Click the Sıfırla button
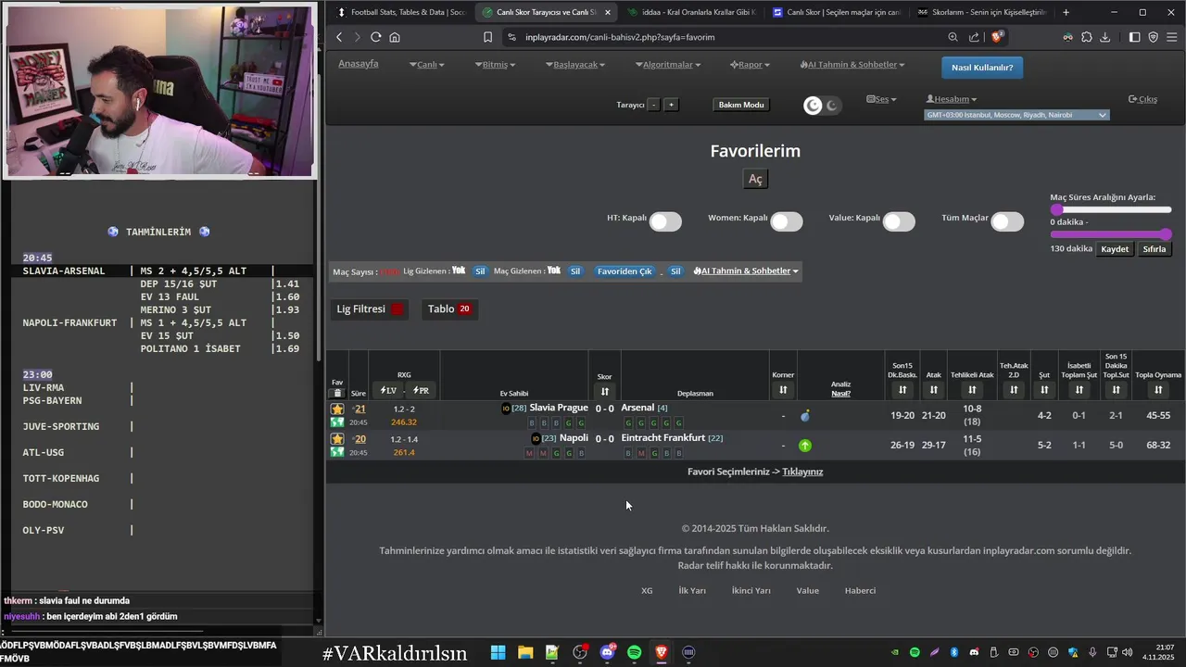Viewport: 1186px width, 667px height. click(1154, 249)
